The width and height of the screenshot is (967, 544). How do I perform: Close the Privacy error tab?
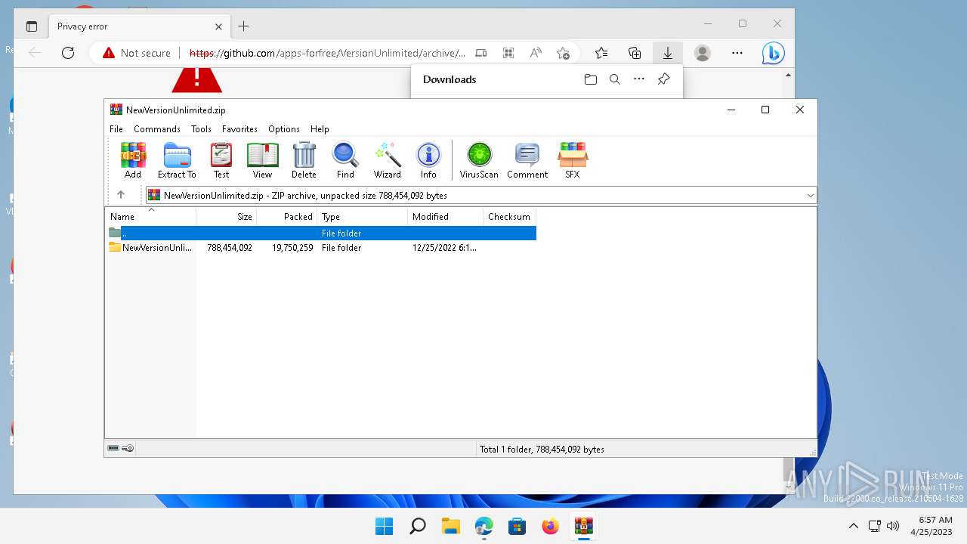coord(218,26)
